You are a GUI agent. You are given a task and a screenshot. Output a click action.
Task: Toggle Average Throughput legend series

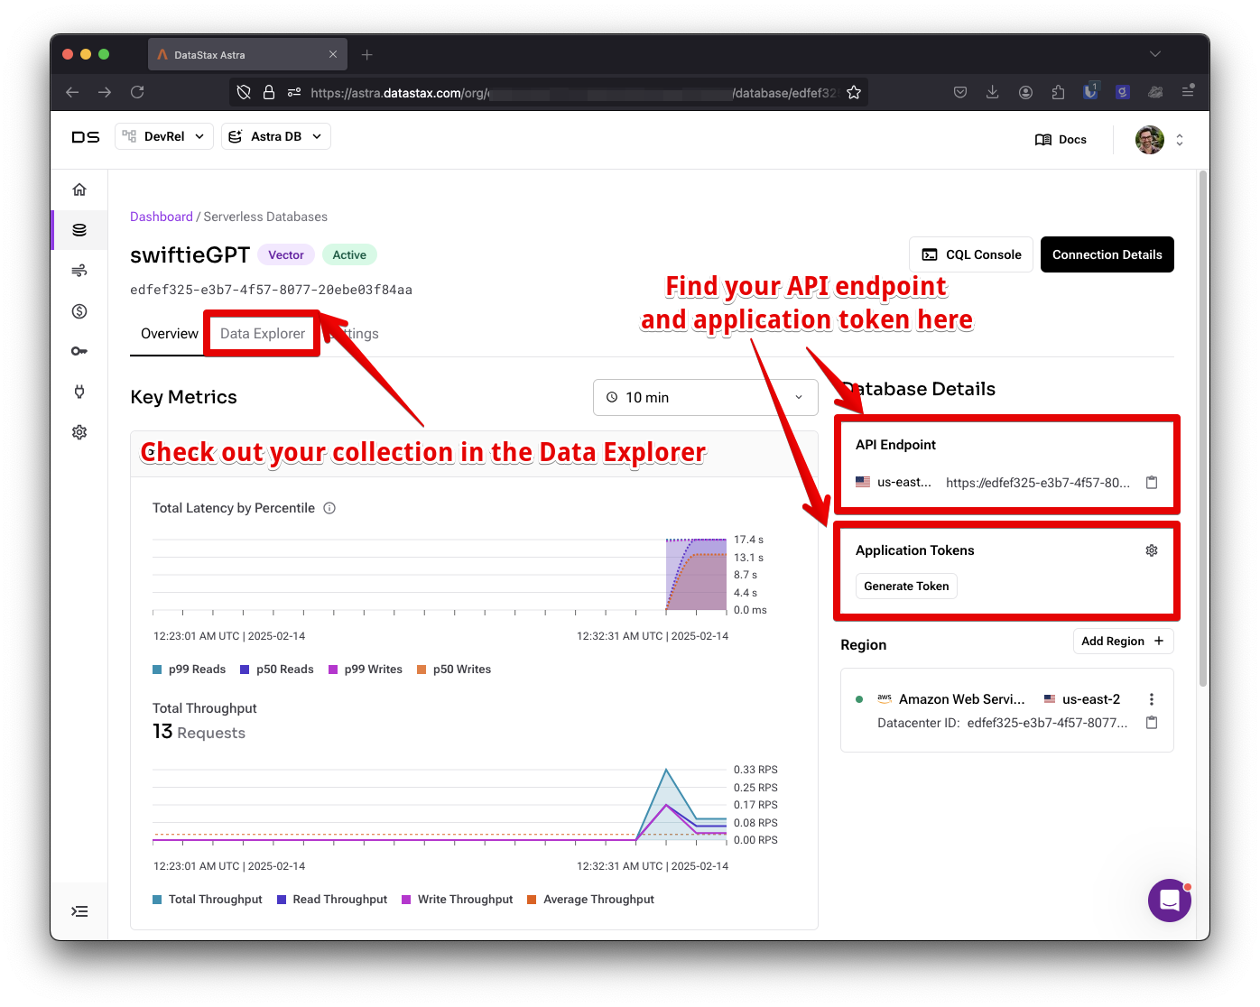(591, 900)
